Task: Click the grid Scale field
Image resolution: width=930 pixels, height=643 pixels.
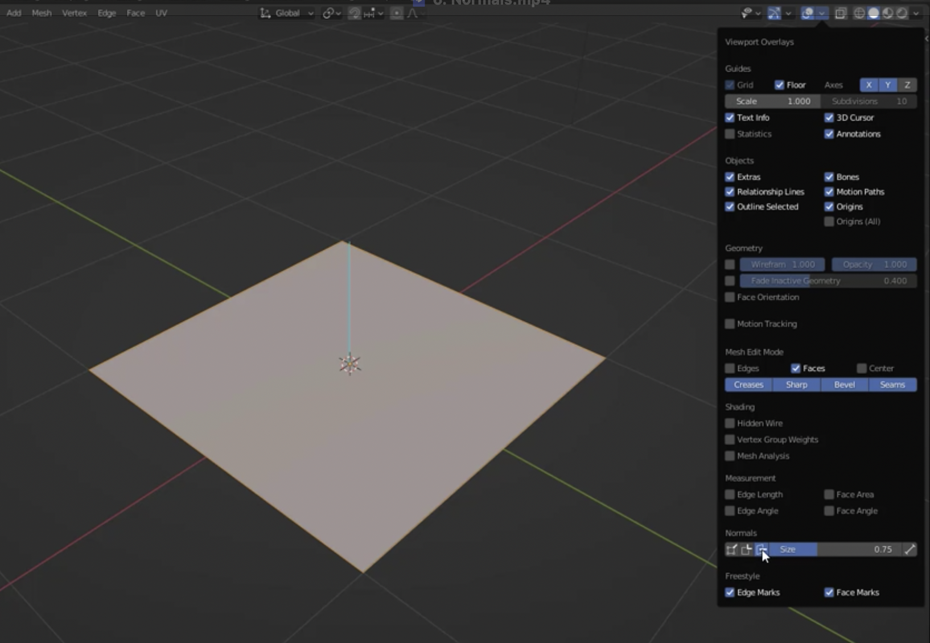Action: point(773,101)
